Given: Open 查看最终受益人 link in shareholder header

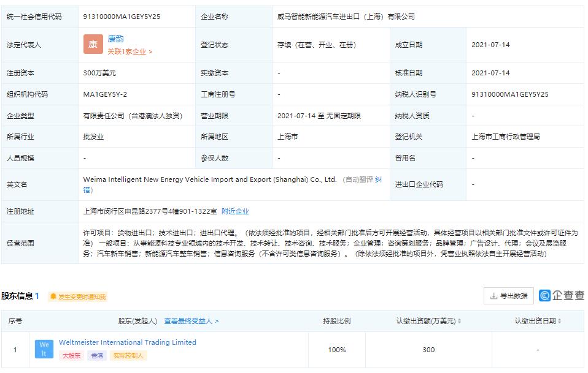Looking at the screenshot, I should (x=191, y=321).
